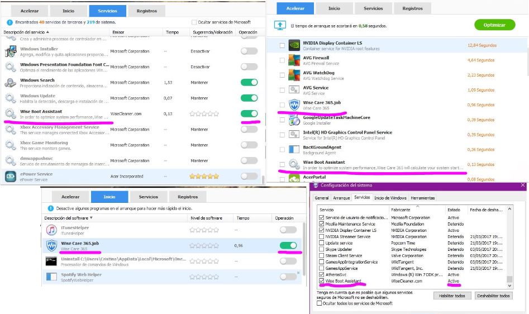The height and width of the screenshot is (314, 529).
Task: Click the Wise Care 365.job shield icon in Inicio list
Action: pyautogui.click(x=51, y=245)
